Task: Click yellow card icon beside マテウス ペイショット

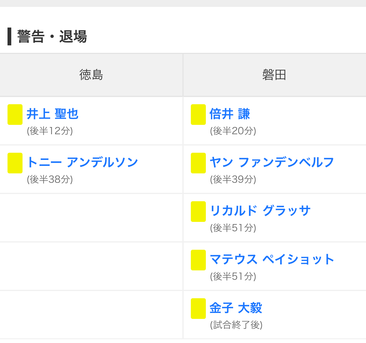Action: [198, 260]
